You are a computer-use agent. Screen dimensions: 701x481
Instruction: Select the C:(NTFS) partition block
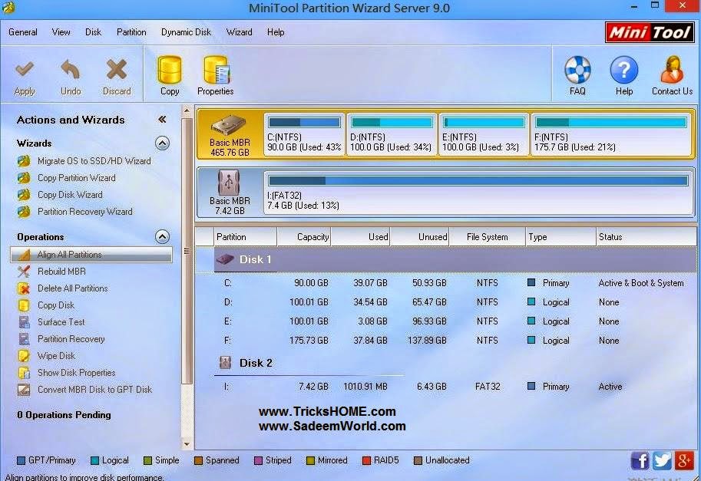pos(305,134)
